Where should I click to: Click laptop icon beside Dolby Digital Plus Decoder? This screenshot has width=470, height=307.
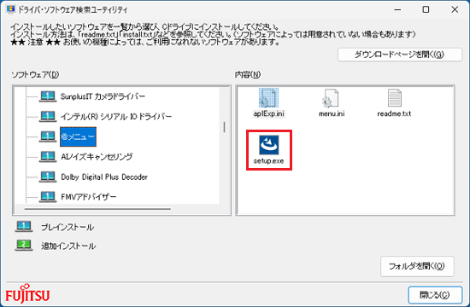(48, 177)
